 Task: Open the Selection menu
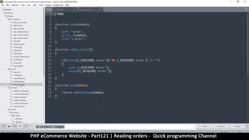(x=15, y=5)
